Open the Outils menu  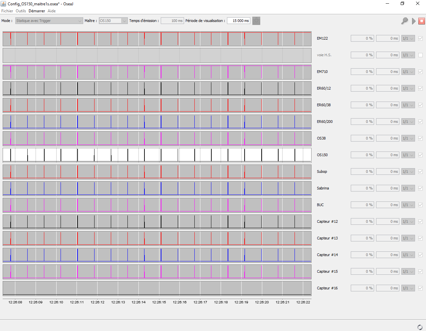21,11
